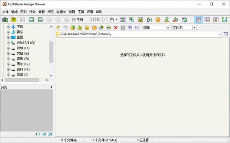The width and height of the screenshot is (230, 143).
Task: Click the move to folder icon
Action: point(108,28)
